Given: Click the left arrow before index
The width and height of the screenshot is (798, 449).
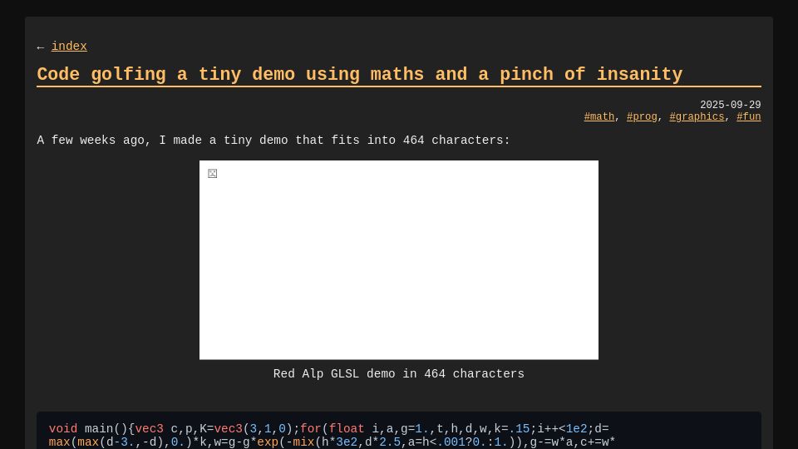Looking at the screenshot, I should coord(41,47).
